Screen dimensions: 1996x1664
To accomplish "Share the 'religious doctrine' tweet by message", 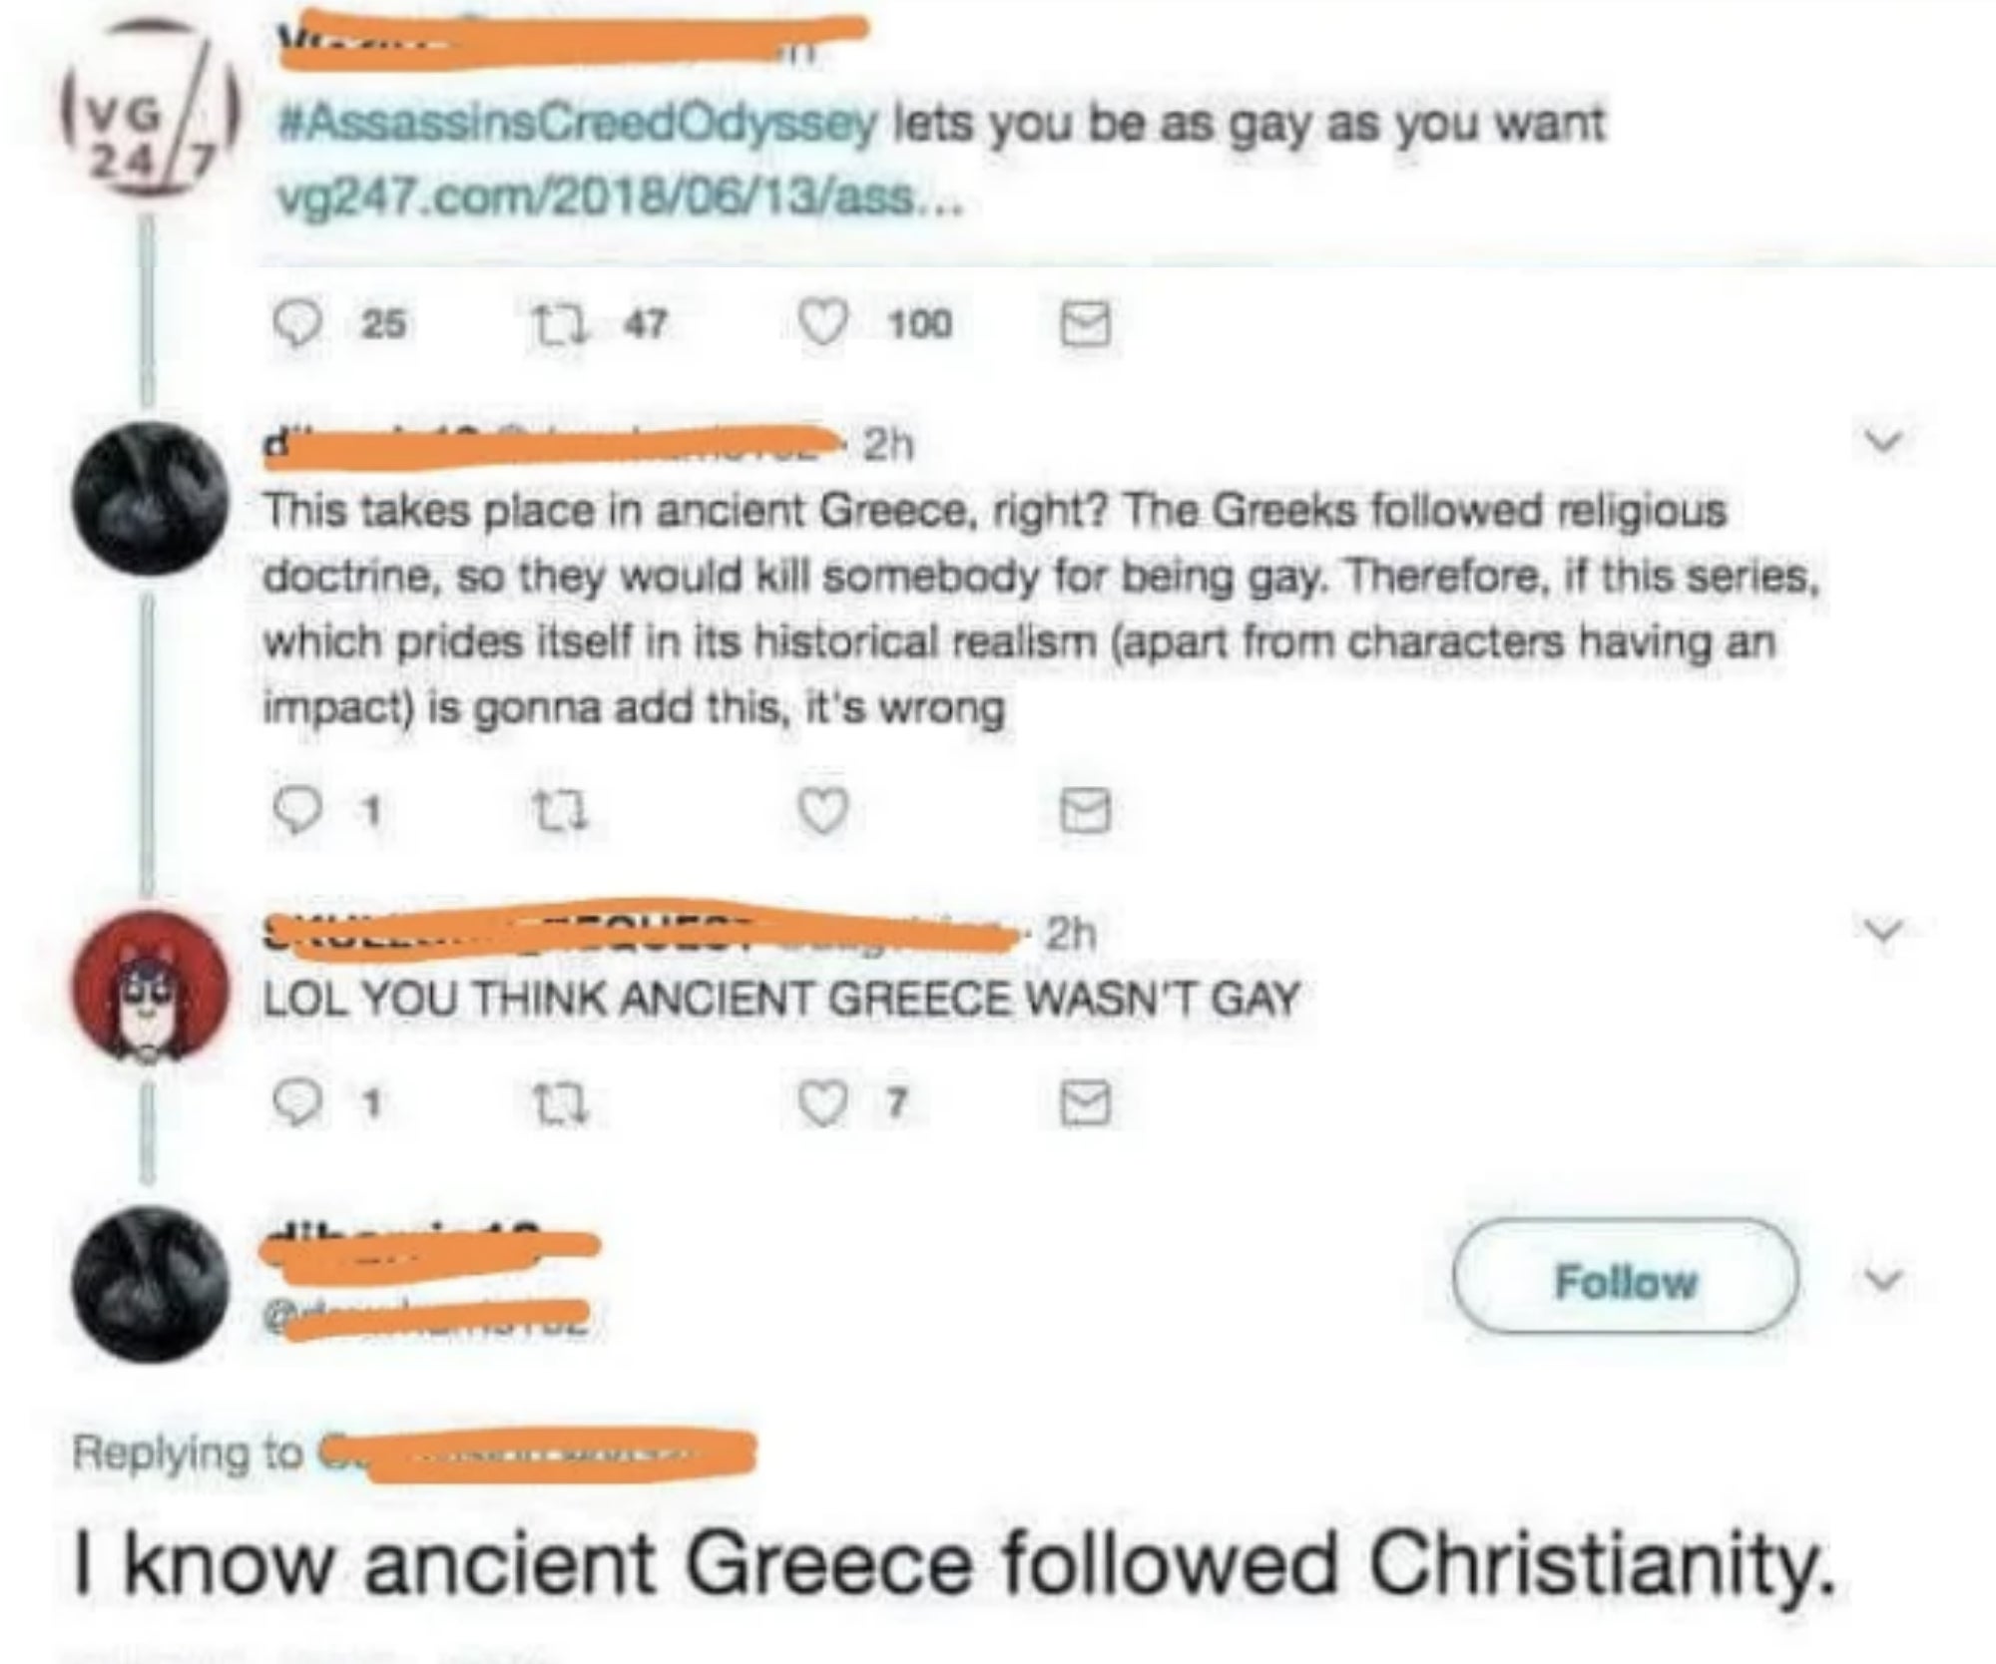I will (1085, 812).
